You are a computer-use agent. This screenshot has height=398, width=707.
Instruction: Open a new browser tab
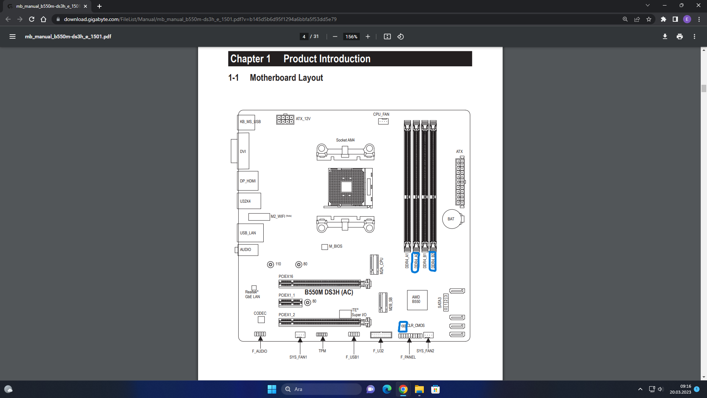[x=99, y=6]
